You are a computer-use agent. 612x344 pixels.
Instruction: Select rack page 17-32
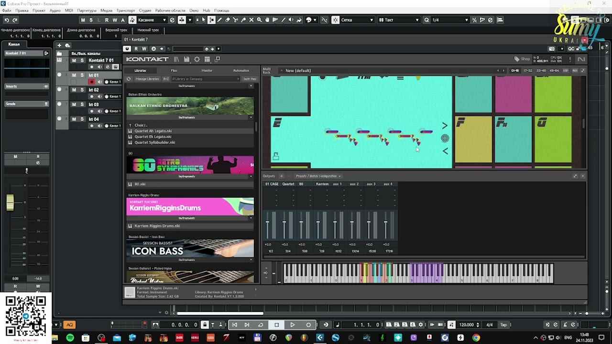point(528,71)
